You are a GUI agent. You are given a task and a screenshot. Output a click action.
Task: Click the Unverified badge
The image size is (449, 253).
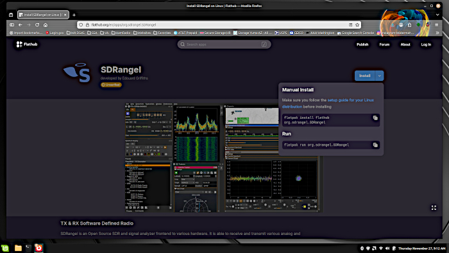(111, 85)
